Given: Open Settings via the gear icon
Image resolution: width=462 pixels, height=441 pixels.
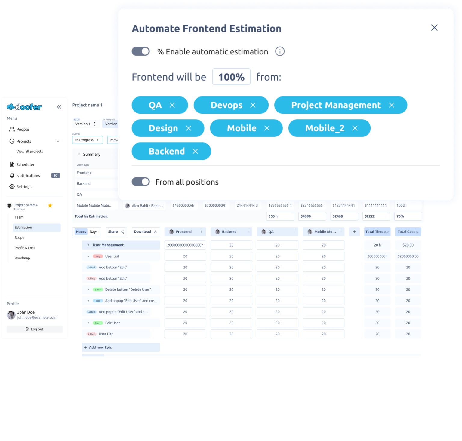Looking at the screenshot, I should (x=12, y=186).
